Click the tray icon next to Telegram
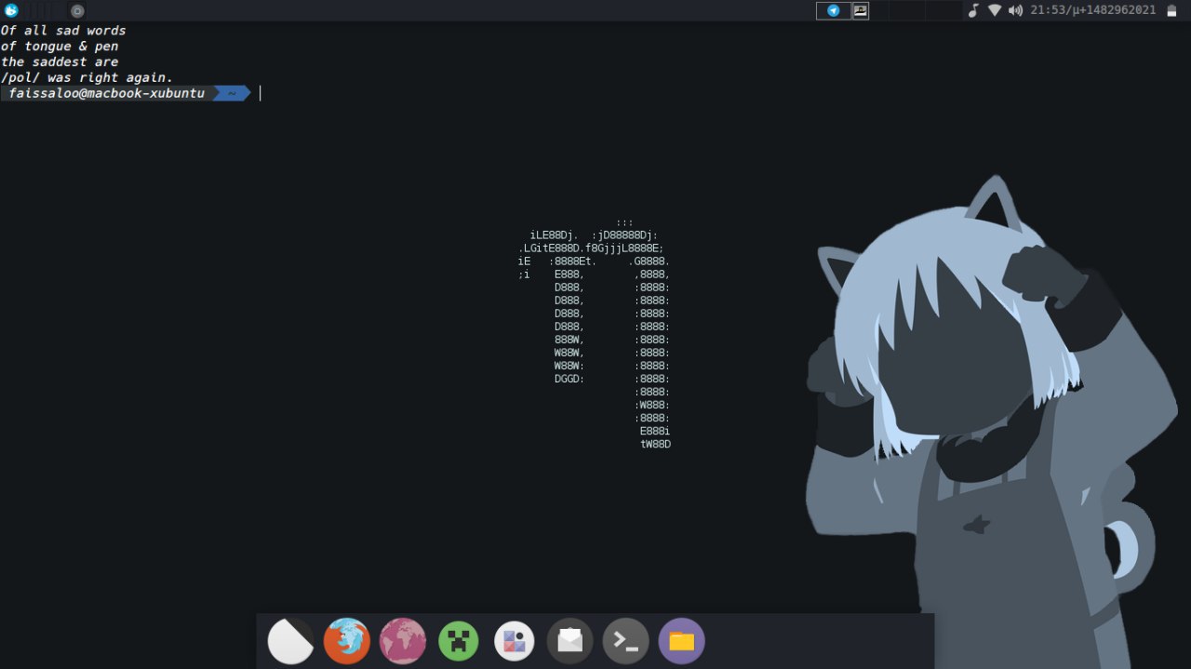This screenshot has height=669, width=1191. (861, 10)
